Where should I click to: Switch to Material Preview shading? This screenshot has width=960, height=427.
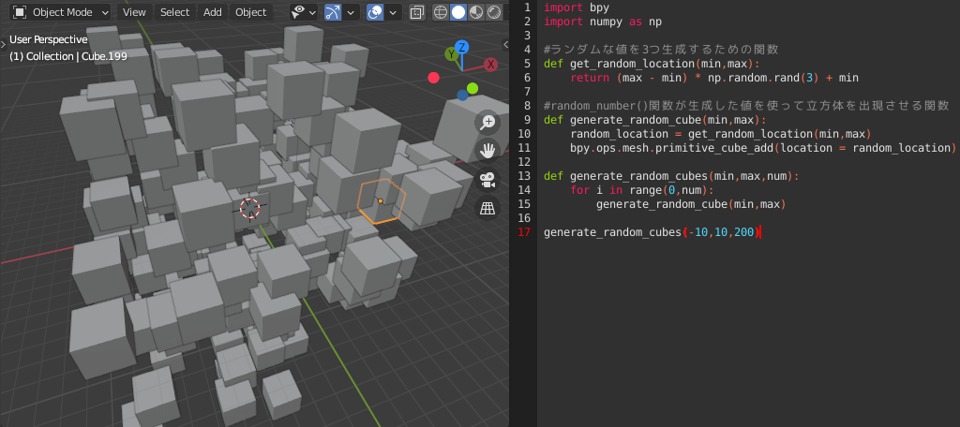click(475, 11)
